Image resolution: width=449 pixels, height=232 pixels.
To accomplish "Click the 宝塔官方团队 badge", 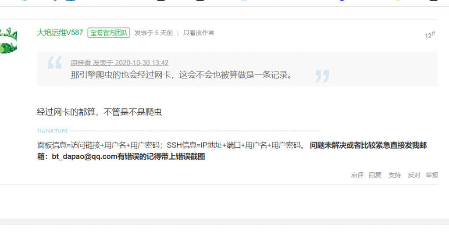I will click(x=109, y=33).
